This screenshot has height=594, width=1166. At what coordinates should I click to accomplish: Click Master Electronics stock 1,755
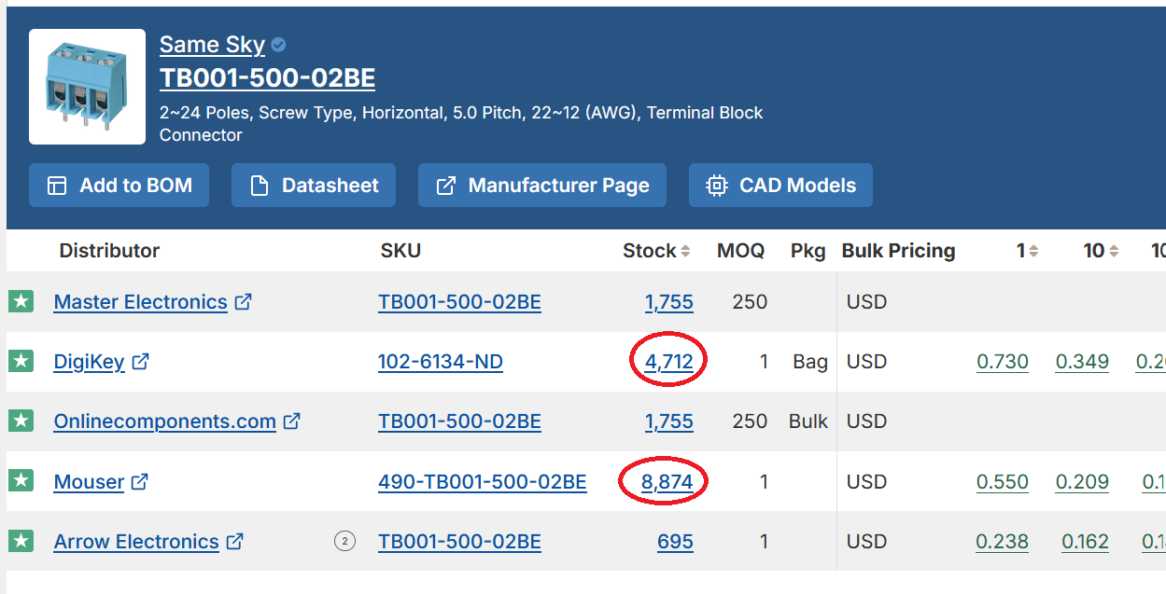[x=669, y=302]
